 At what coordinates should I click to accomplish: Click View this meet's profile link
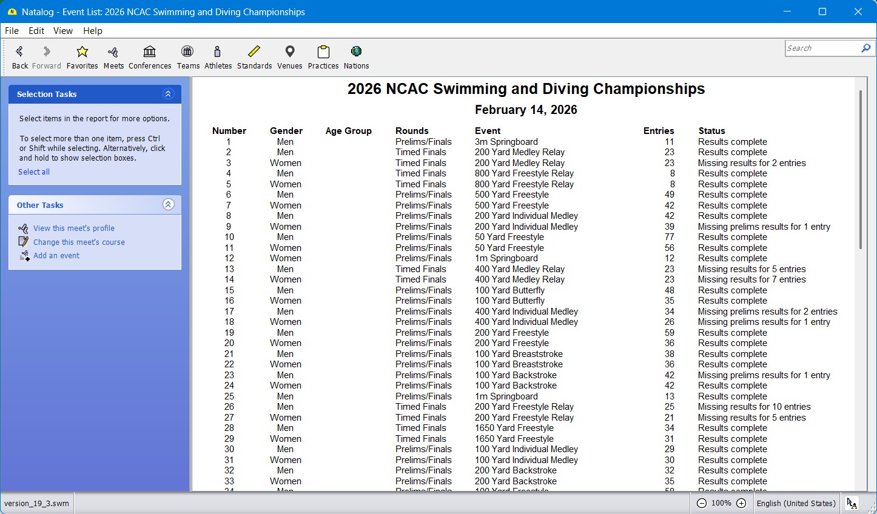[x=73, y=229]
